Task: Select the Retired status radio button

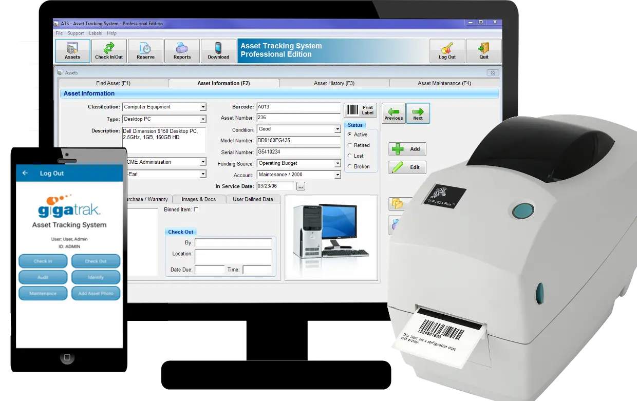Action: coord(350,145)
